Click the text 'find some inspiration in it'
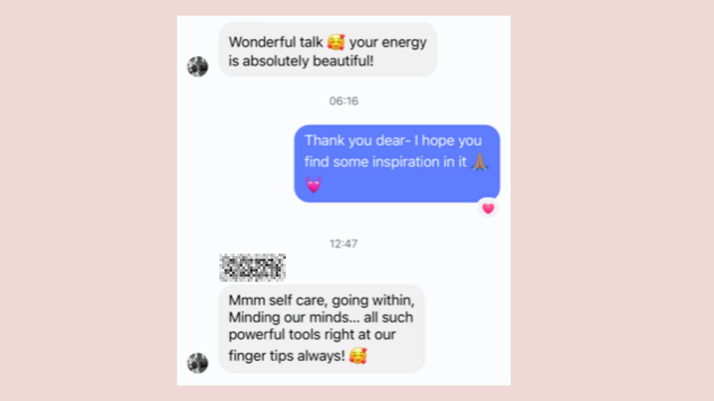 (x=385, y=162)
